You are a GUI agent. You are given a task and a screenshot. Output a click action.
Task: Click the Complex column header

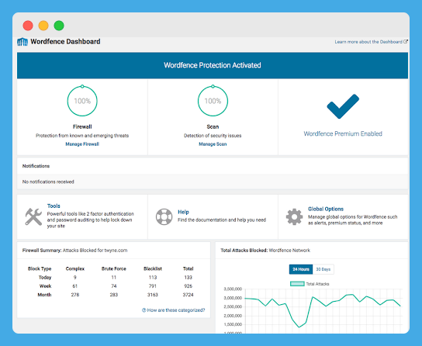click(75, 268)
